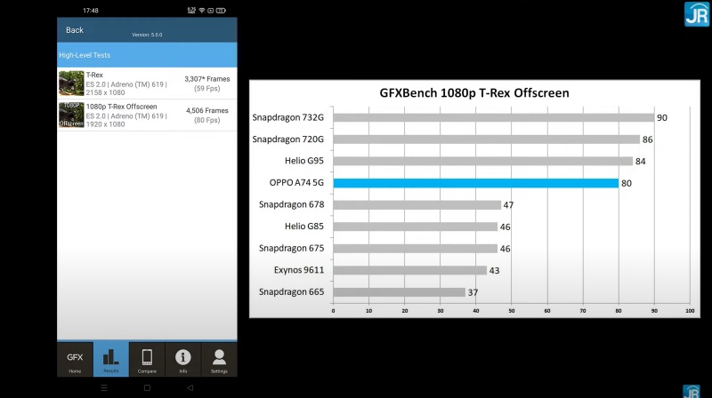Open the T-Rex test result row
The width and height of the screenshot is (712, 398).
(x=148, y=83)
